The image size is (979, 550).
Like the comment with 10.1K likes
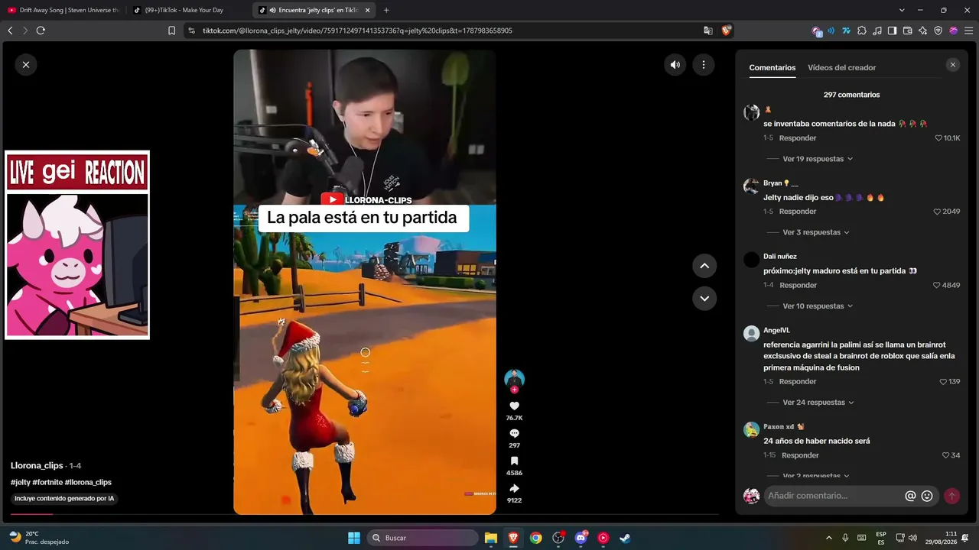[938, 138]
